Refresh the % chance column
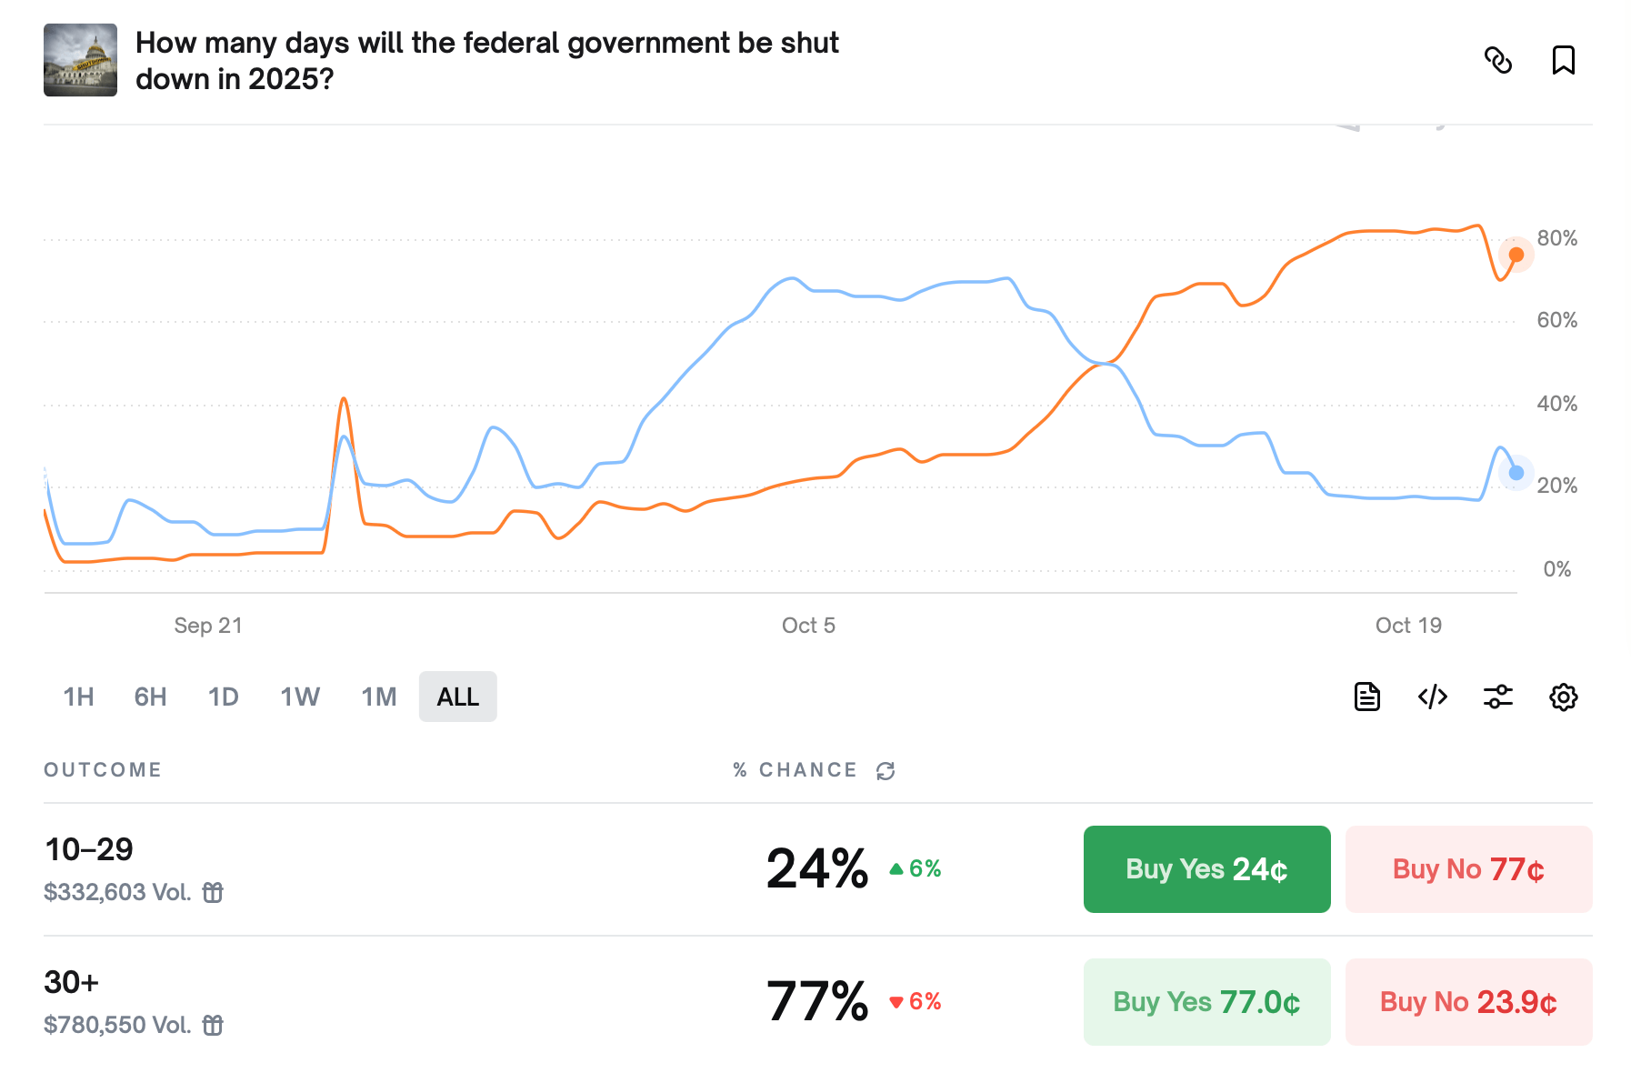 [x=886, y=771]
